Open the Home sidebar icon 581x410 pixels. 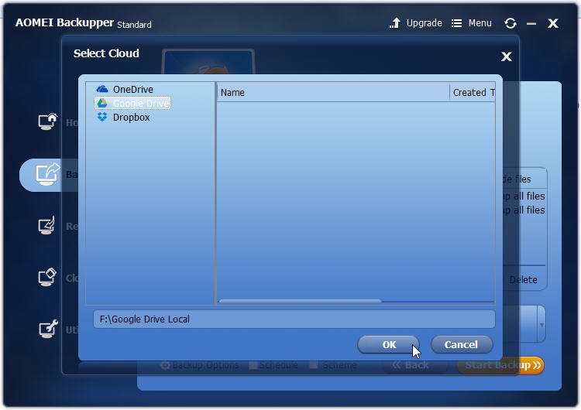[47, 121]
